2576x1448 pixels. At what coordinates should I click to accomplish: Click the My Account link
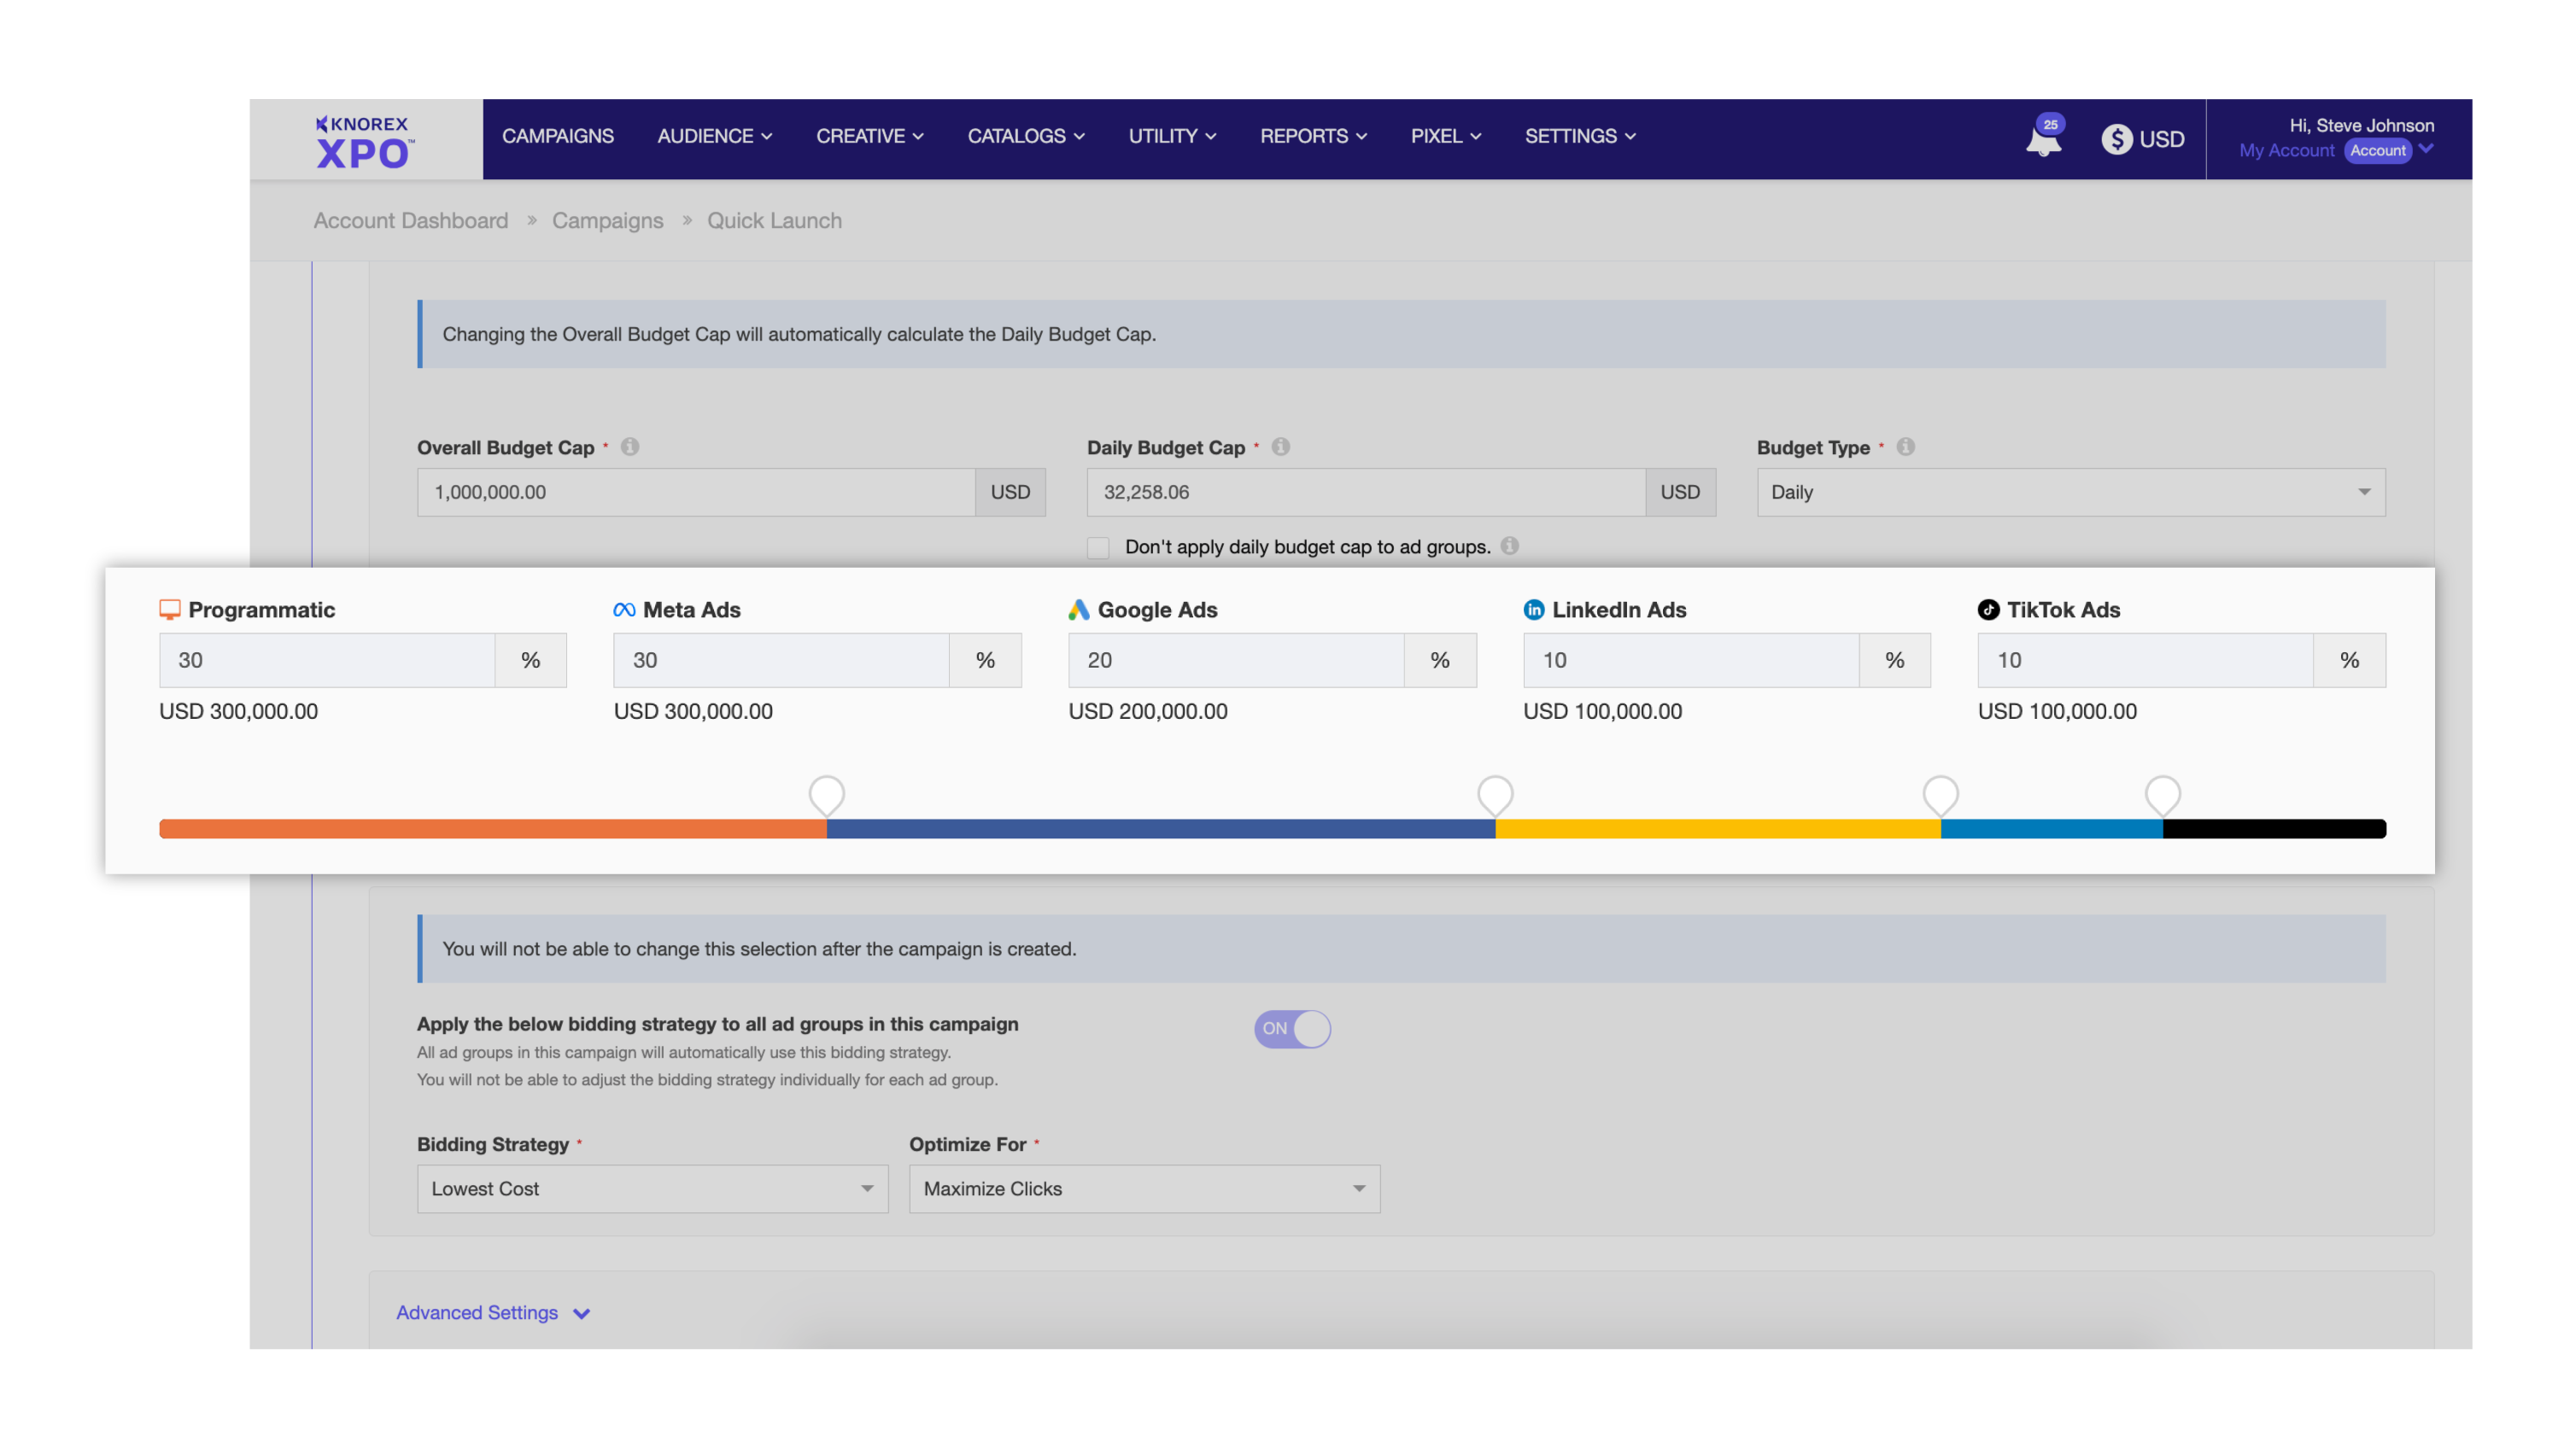pyautogui.click(x=2286, y=150)
